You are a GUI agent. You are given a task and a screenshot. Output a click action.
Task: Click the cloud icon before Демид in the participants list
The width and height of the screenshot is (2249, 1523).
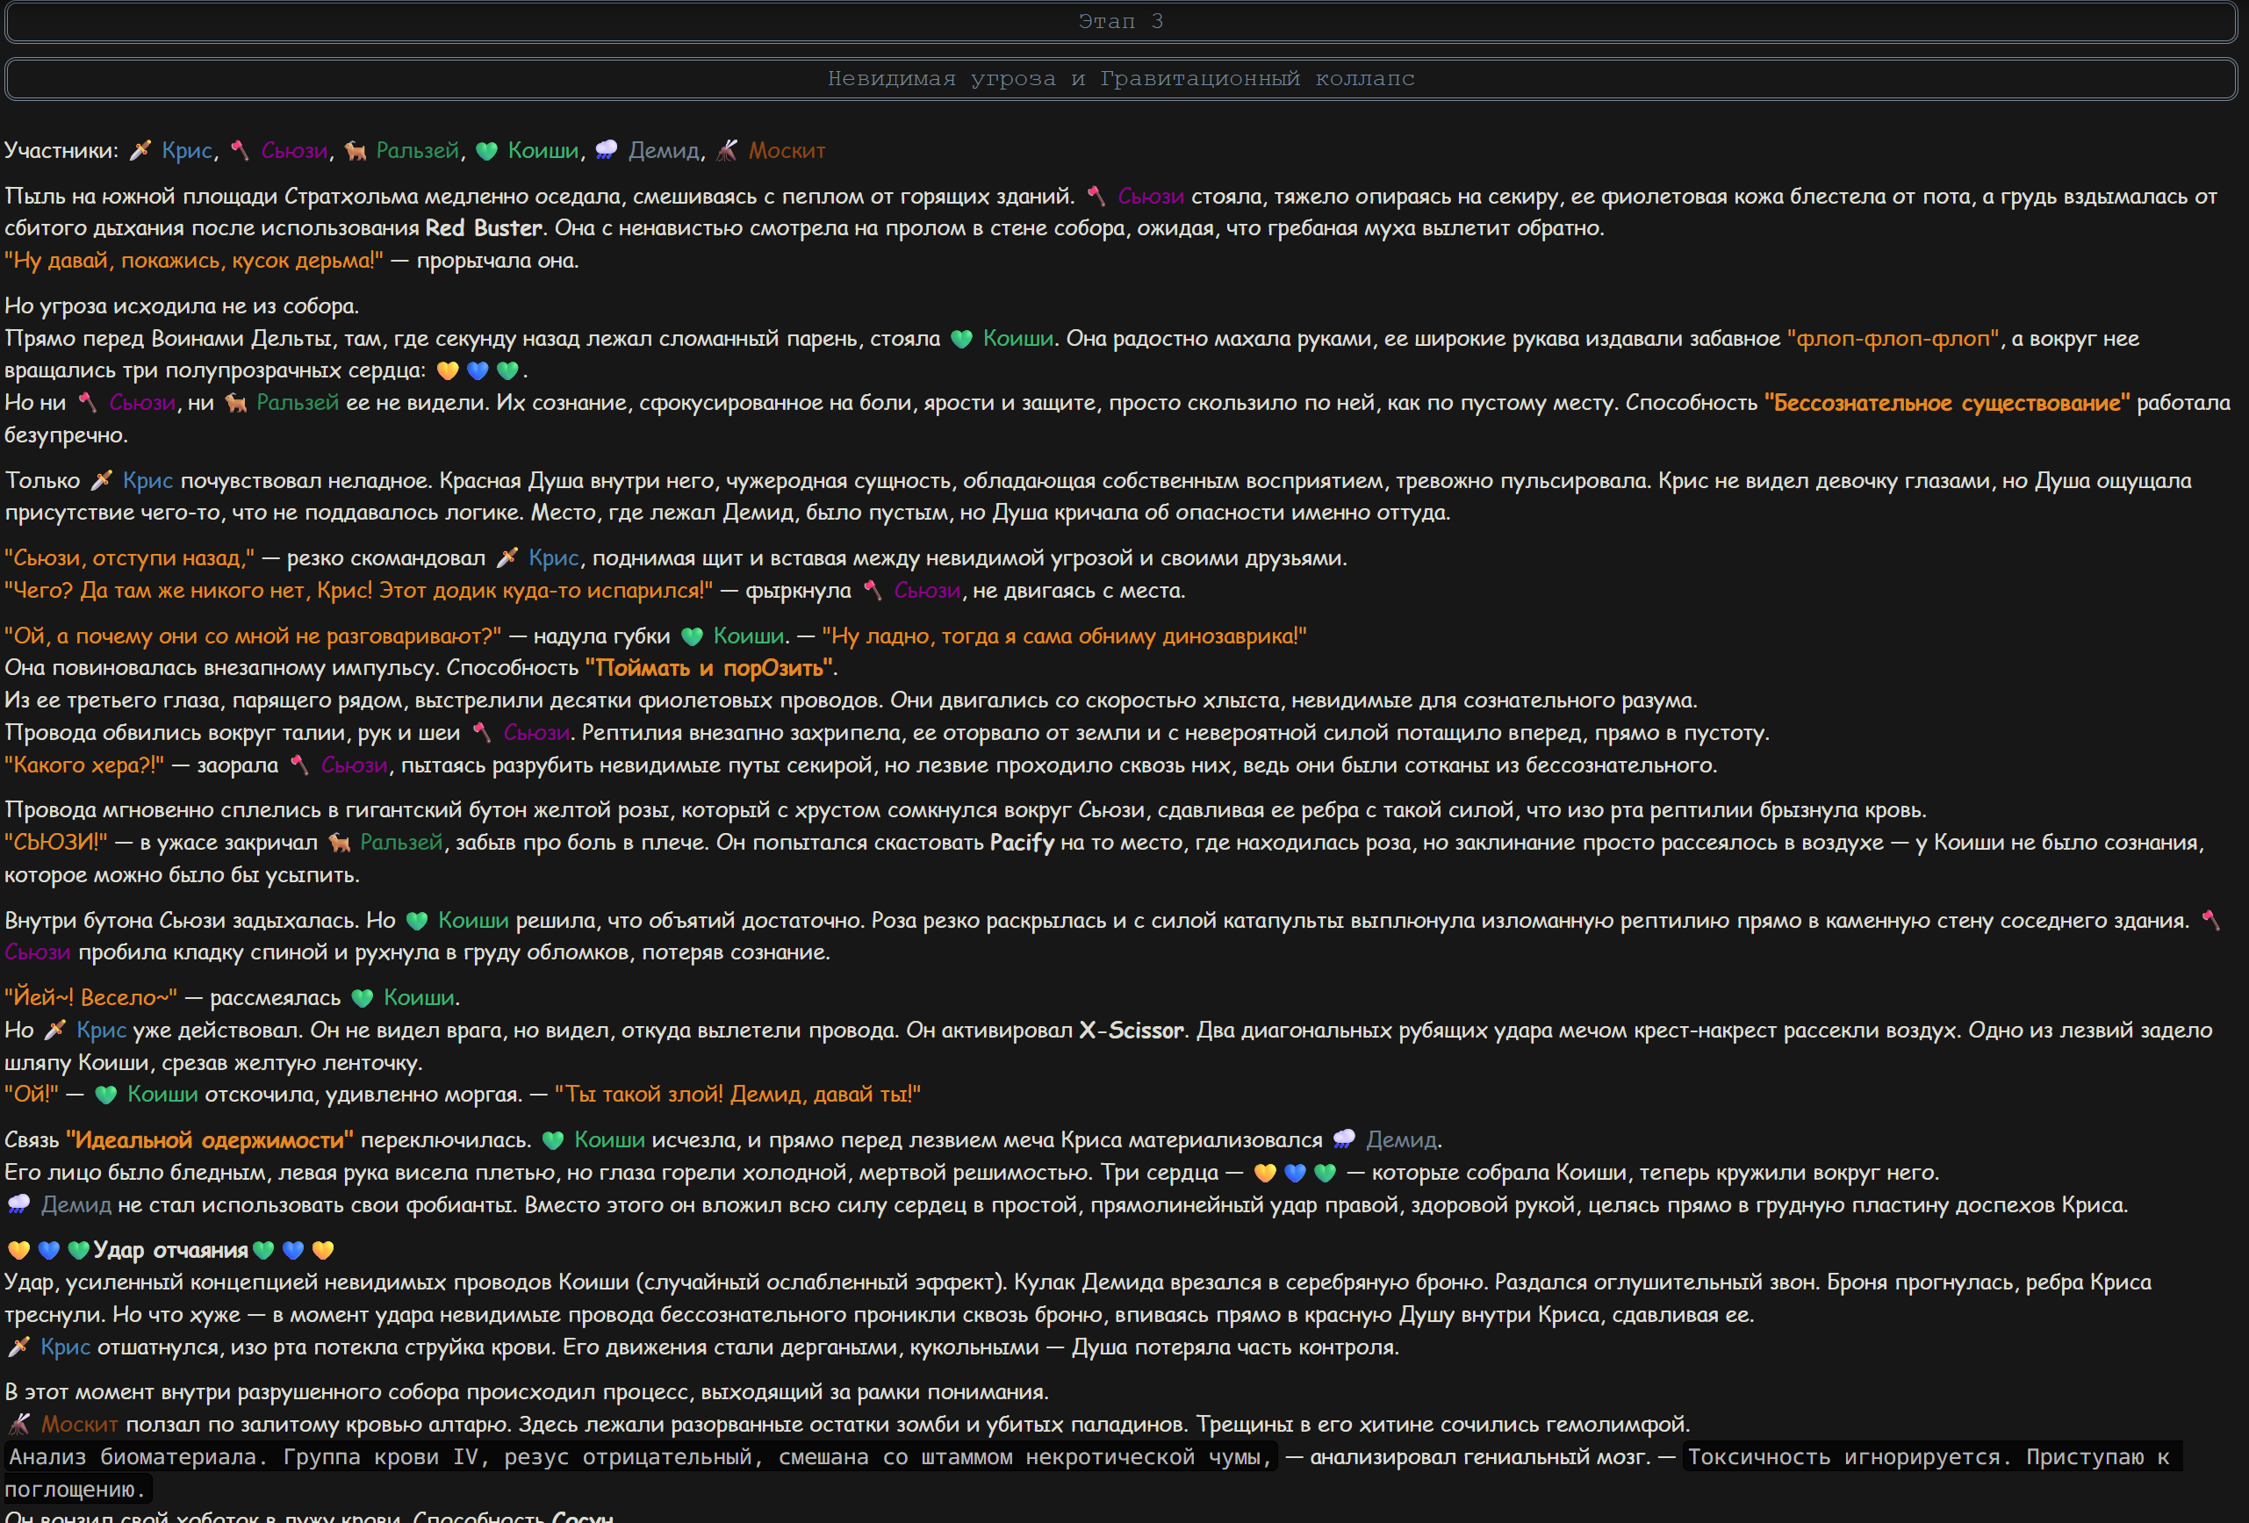607,150
